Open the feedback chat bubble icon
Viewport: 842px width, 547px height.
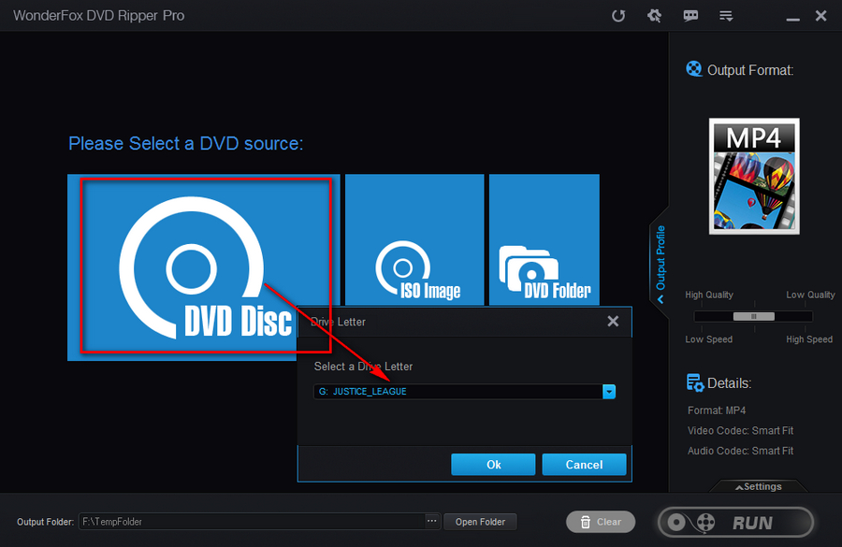[x=690, y=16]
